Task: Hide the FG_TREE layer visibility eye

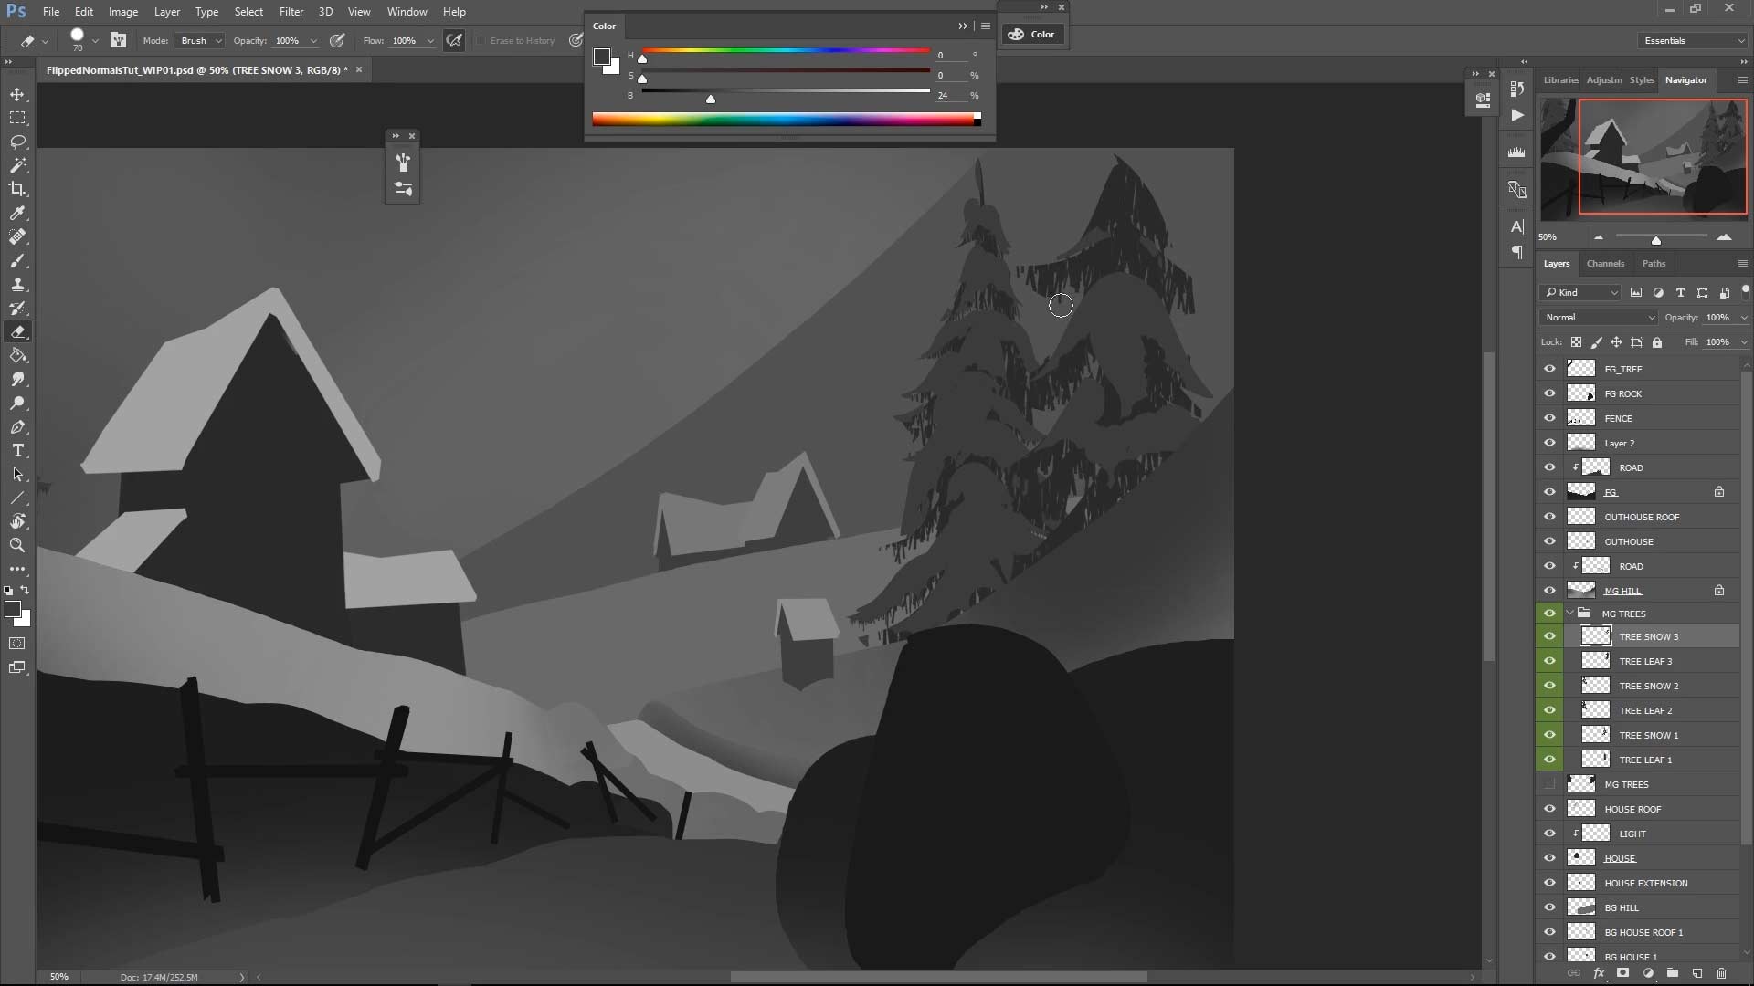Action: tap(1550, 368)
